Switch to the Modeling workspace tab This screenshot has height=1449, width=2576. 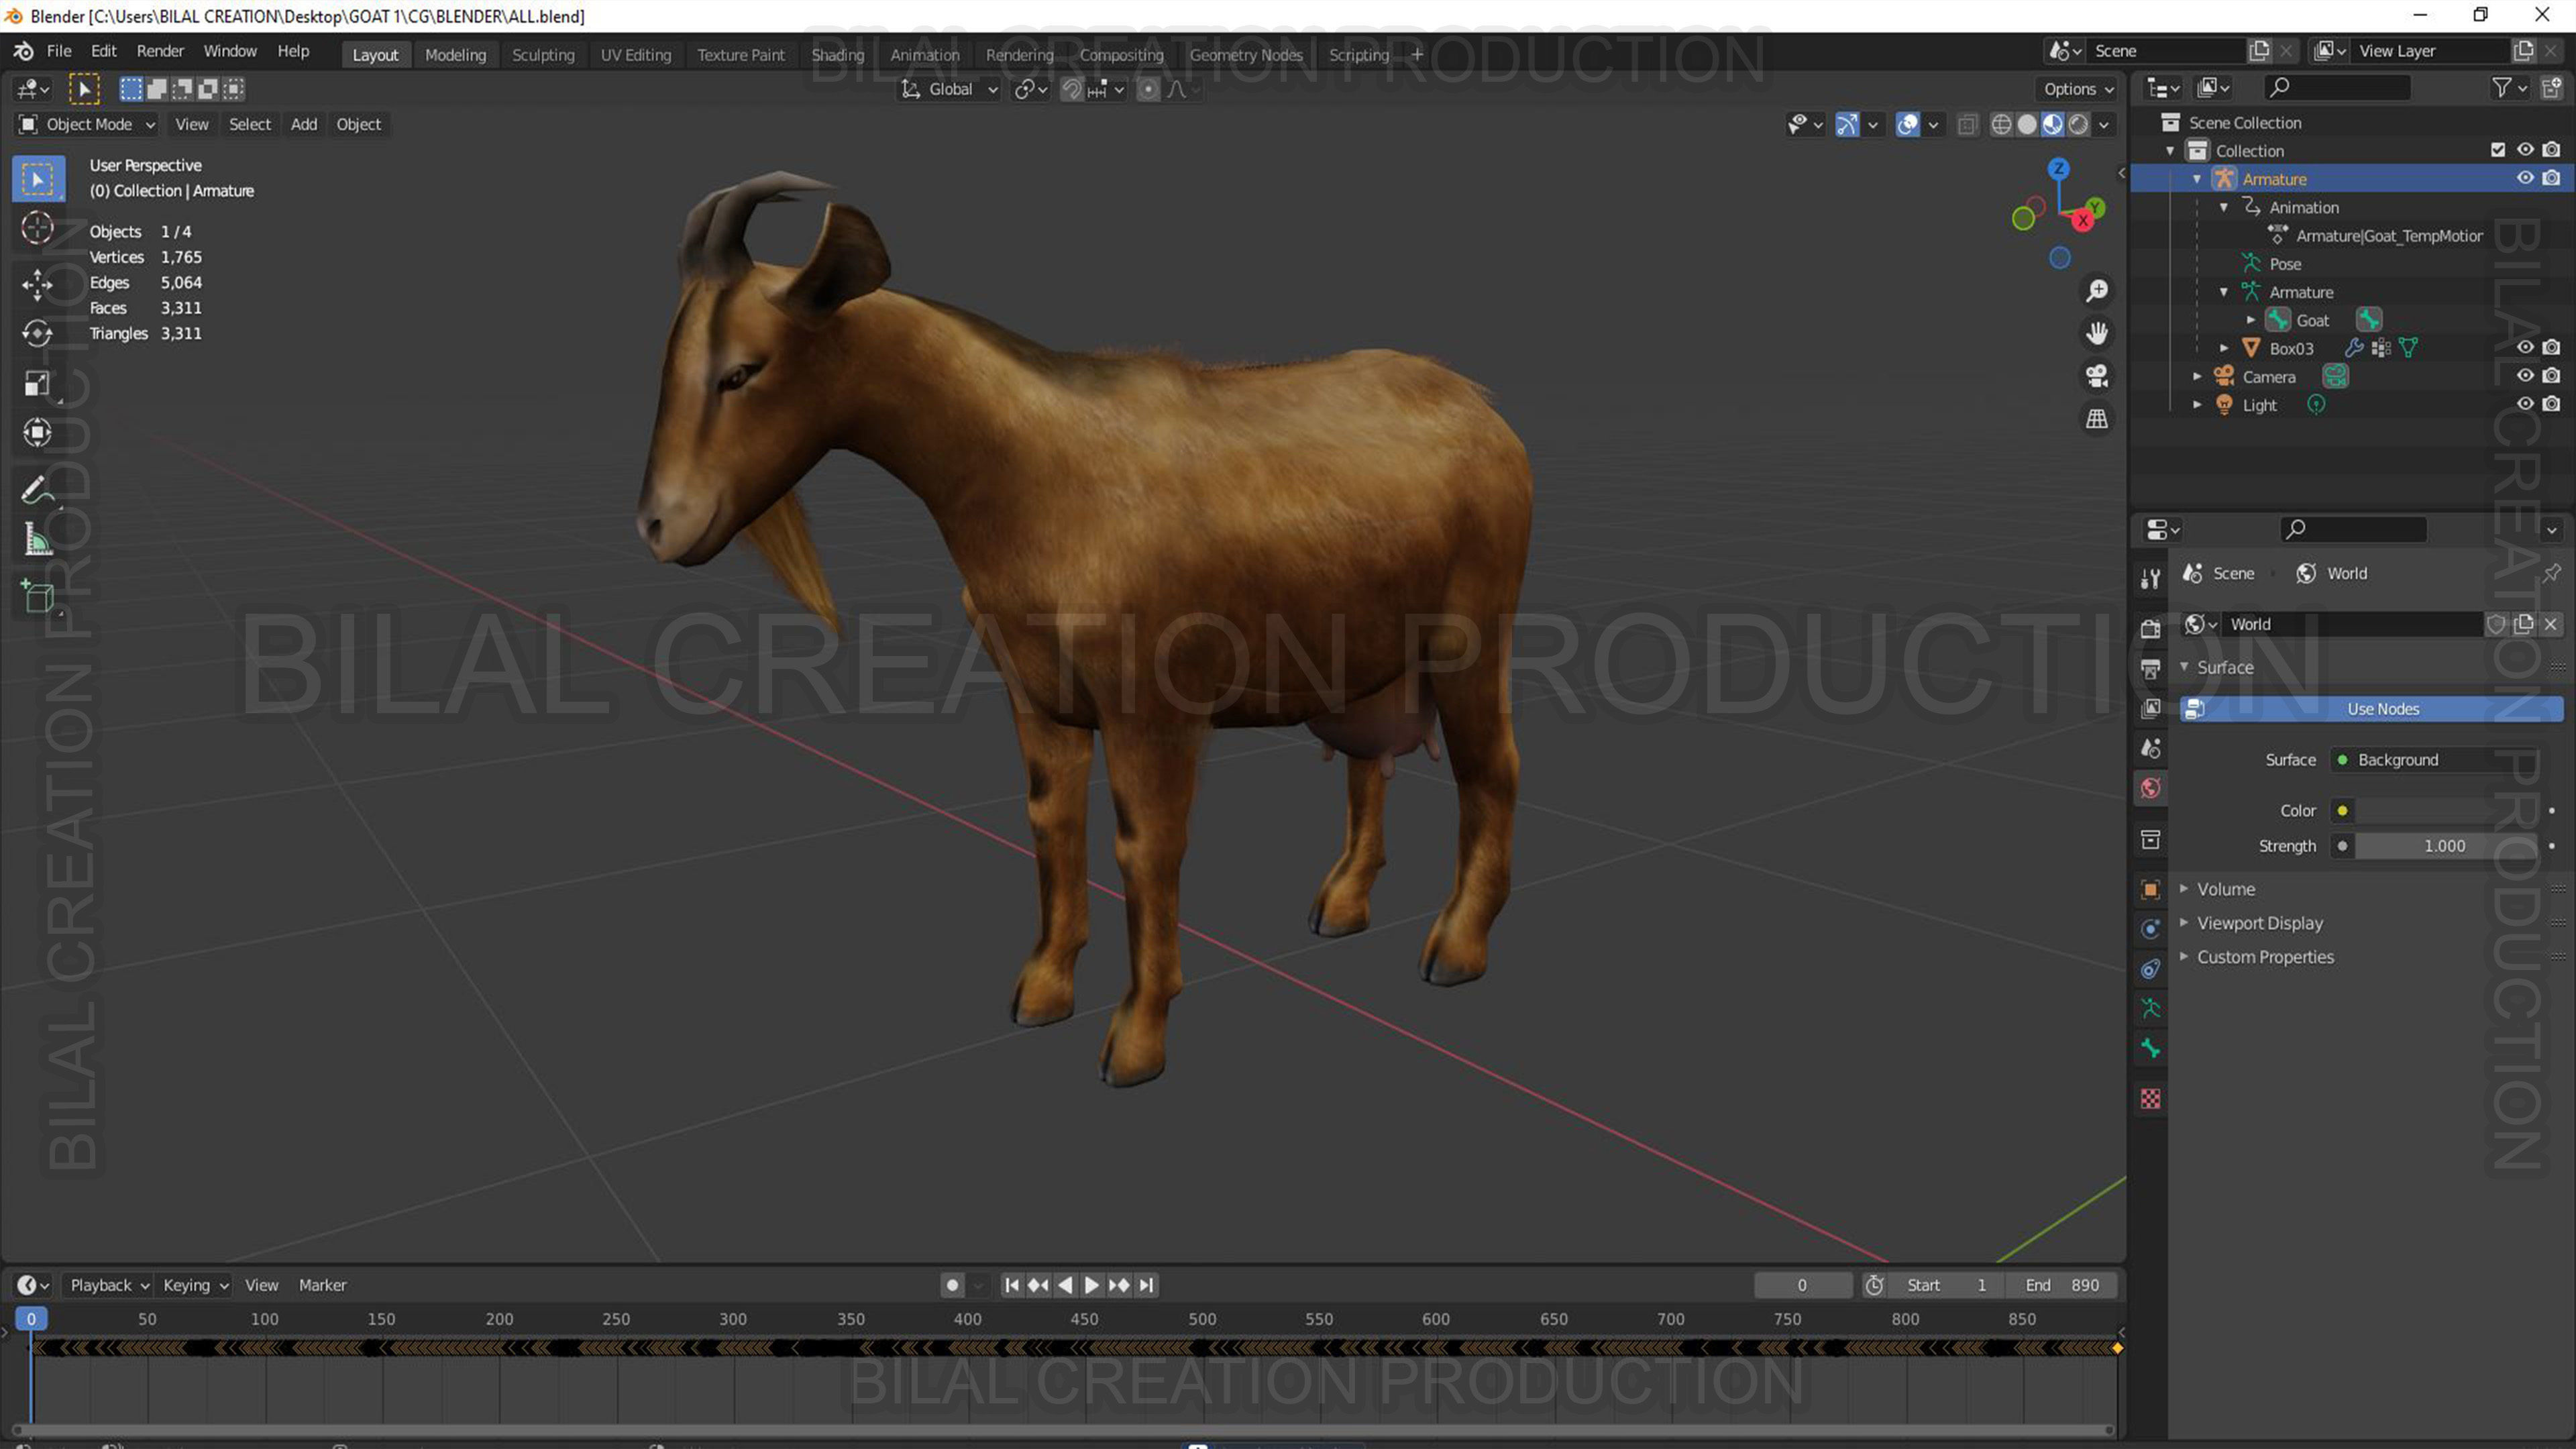(x=455, y=55)
